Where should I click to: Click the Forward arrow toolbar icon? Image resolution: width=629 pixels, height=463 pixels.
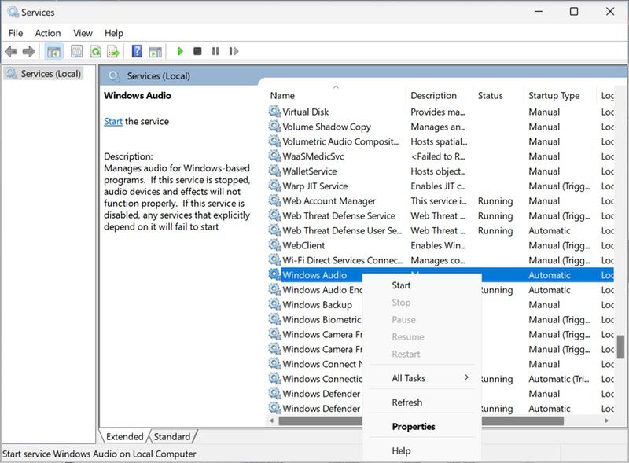tap(28, 51)
